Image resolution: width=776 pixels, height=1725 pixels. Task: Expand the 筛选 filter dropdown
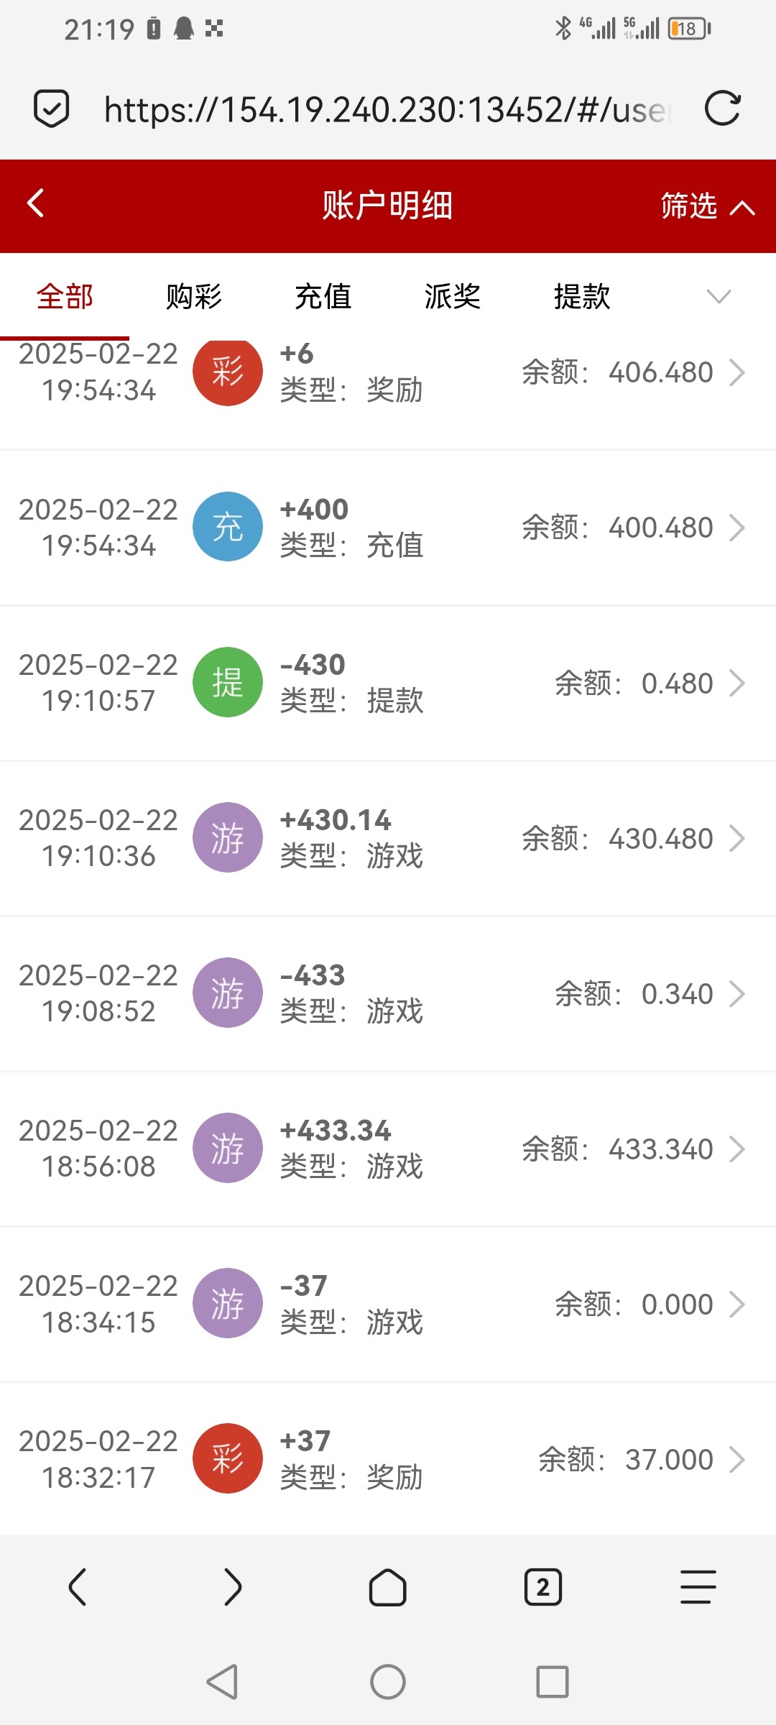(707, 206)
